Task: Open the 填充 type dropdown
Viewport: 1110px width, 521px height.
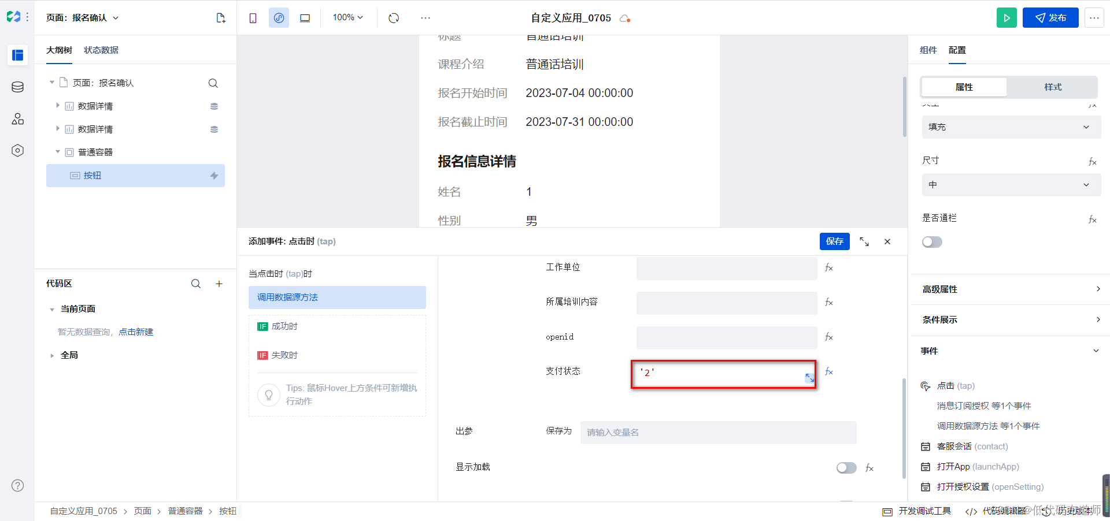Action: pyautogui.click(x=1011, y=127)
